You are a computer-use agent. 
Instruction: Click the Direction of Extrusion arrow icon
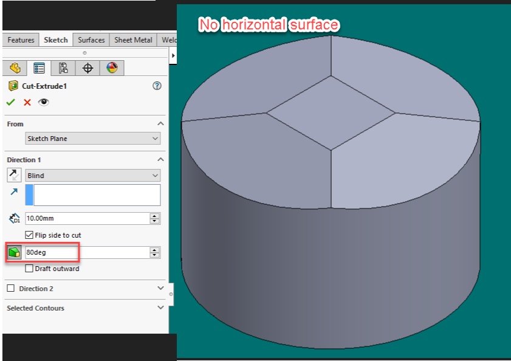pyautogui.click(x=14, y=191)
